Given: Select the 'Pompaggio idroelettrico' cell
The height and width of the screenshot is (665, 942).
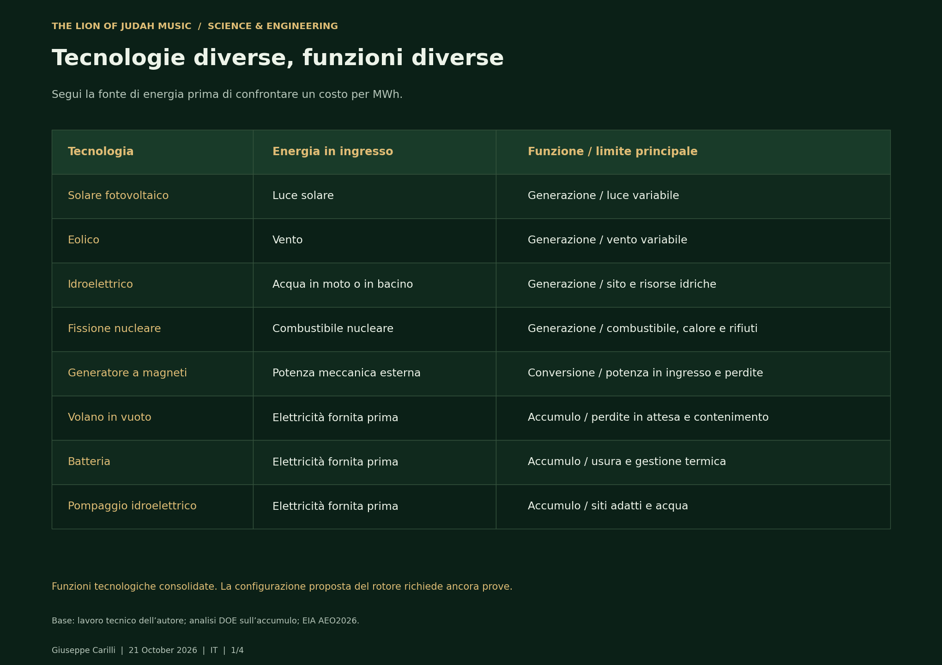Looking at the screenshot, I should 152,507.
